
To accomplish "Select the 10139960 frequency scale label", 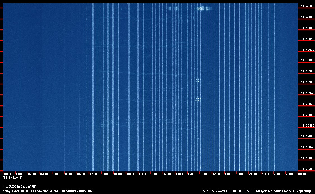I will (307, 82).
